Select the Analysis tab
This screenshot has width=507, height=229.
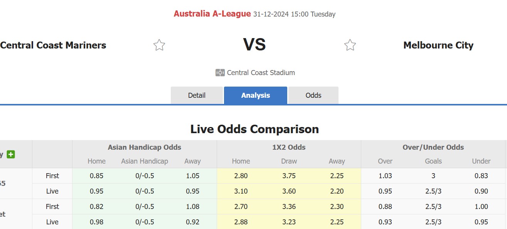(x=255, y=95)
